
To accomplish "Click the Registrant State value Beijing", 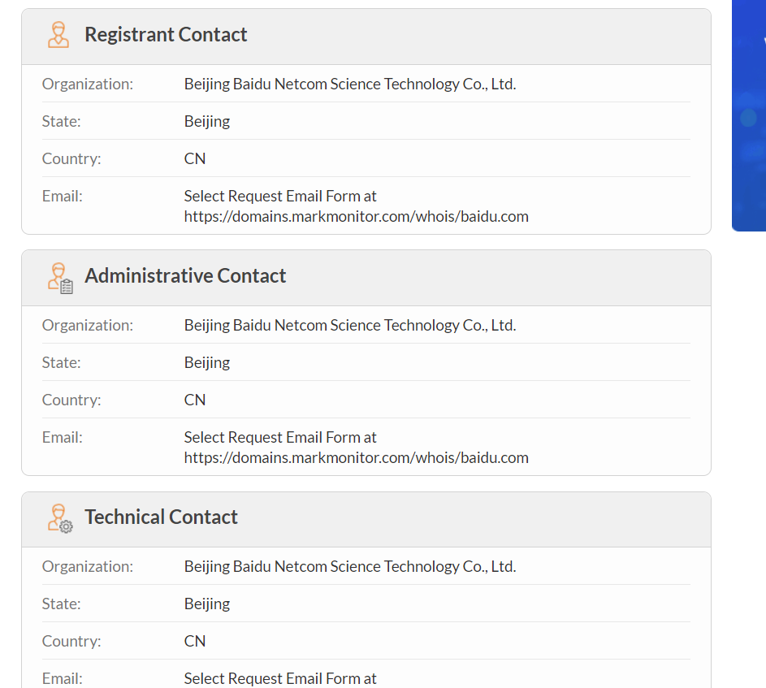I will coord(206,122).
